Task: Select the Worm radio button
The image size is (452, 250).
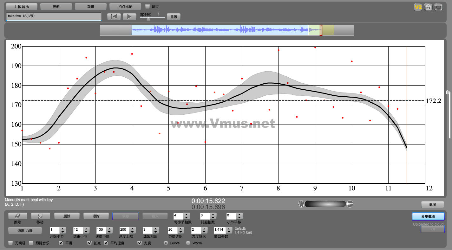Action: [188, 243]
